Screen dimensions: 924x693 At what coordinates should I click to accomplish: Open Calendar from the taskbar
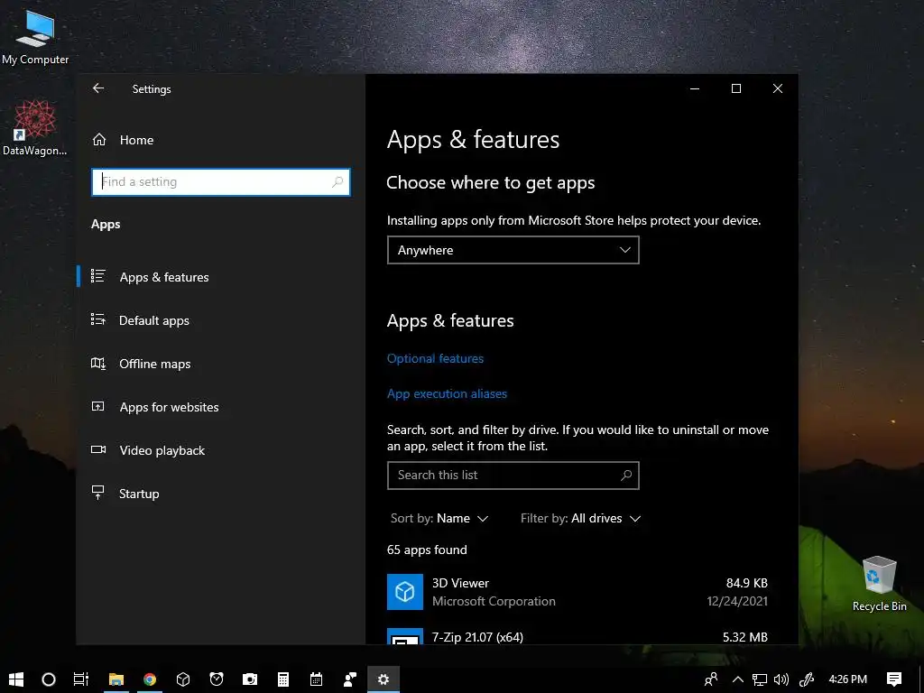pos(317,679)
